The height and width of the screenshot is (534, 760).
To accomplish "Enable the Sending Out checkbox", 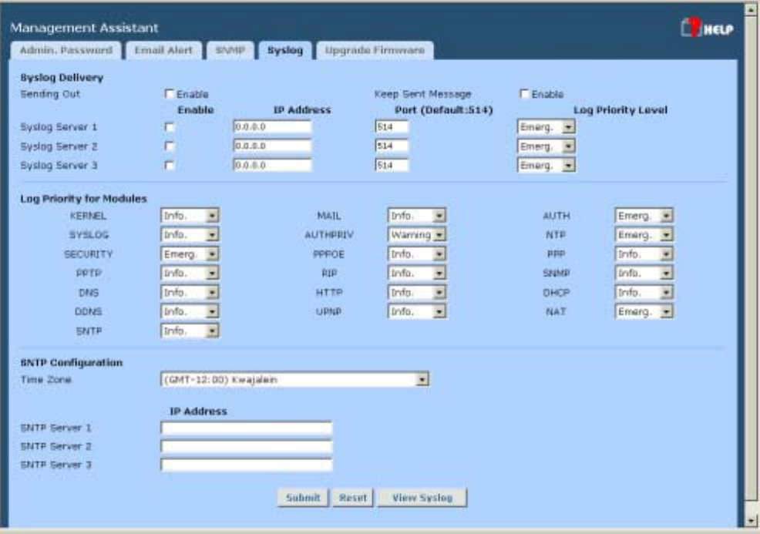I will click(169, 94).
